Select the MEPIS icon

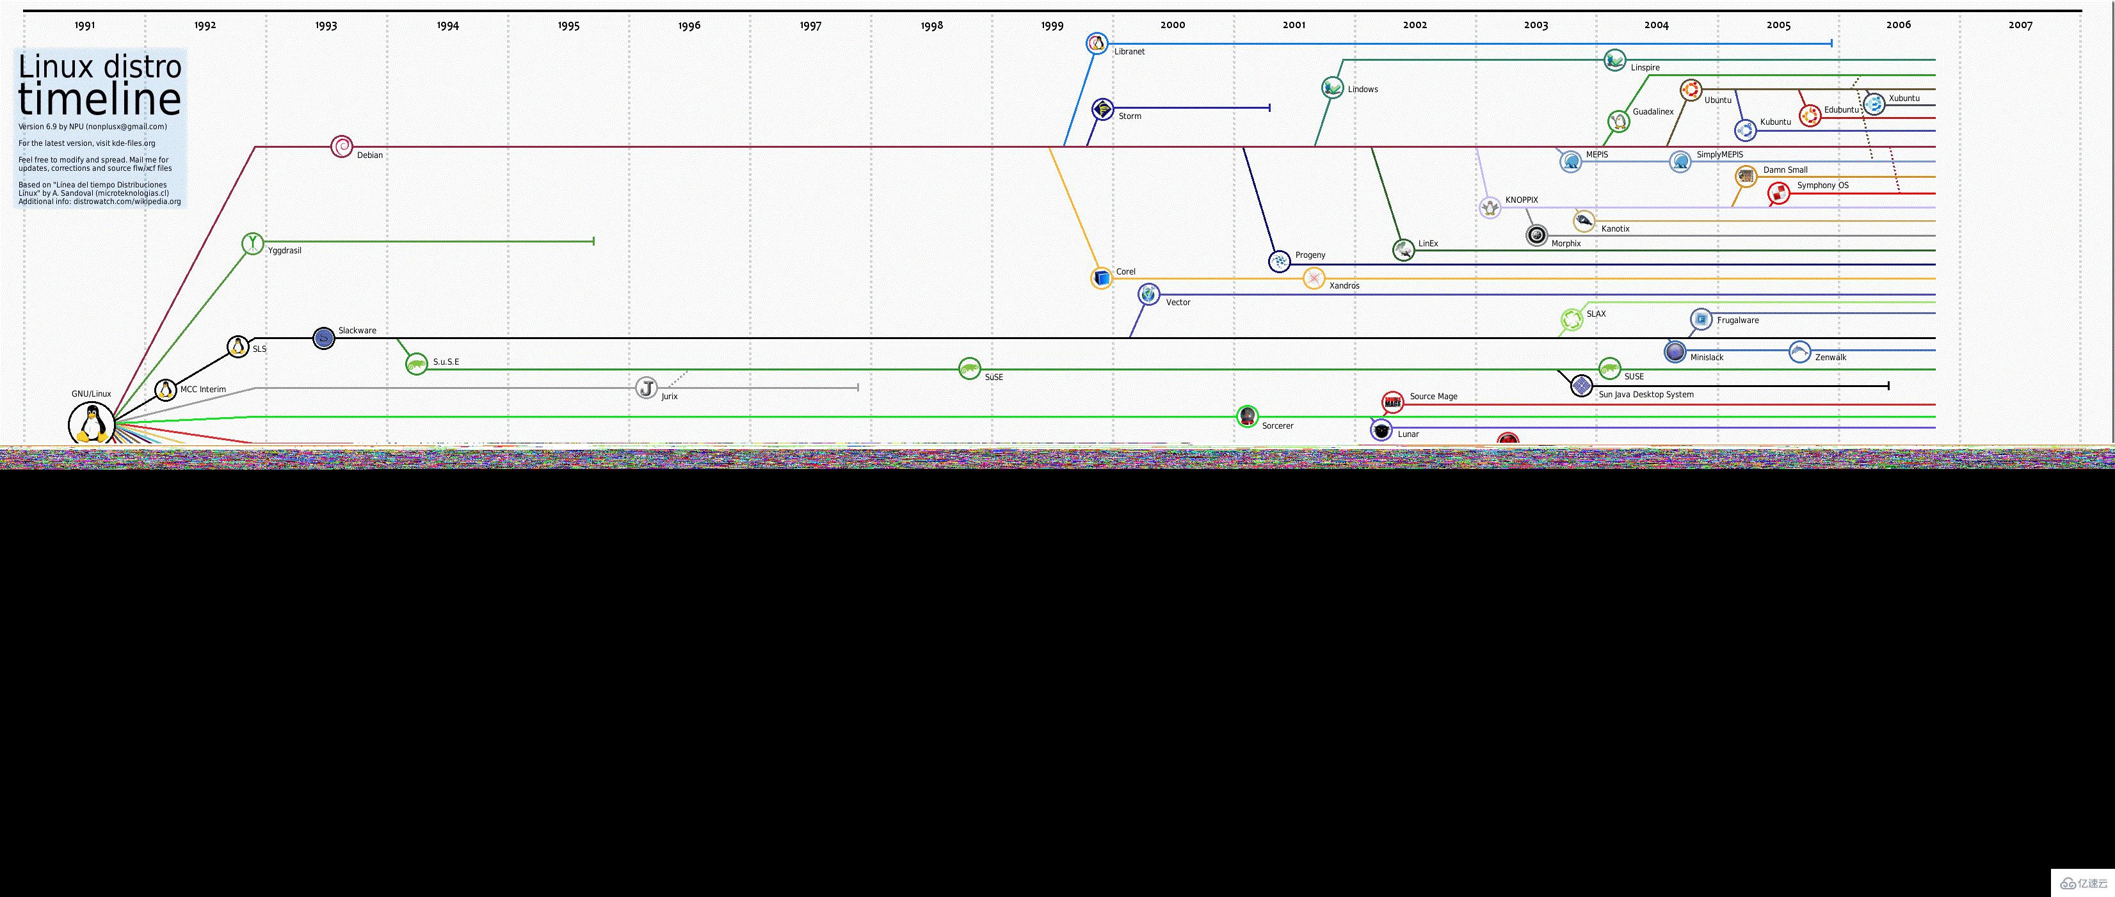click(1571, 161)
